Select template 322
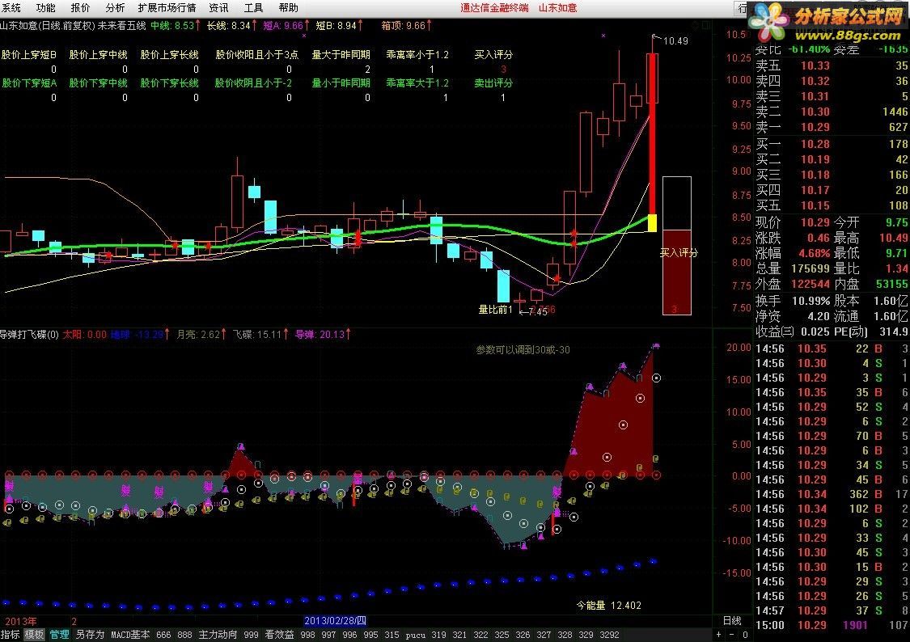 pos(480,635)
